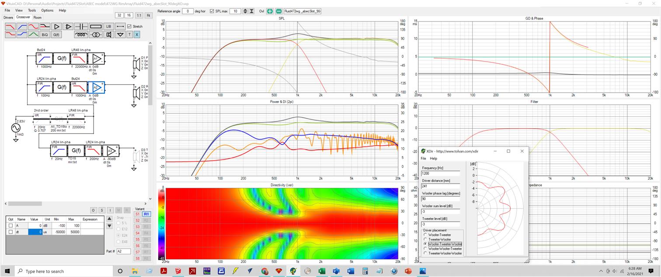Add a loudspeaker driver symbol
Viewport: 661px width, 277px height.
(x=109, y=34)
